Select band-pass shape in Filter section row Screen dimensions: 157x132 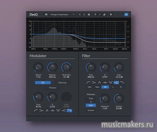(100, 83)
